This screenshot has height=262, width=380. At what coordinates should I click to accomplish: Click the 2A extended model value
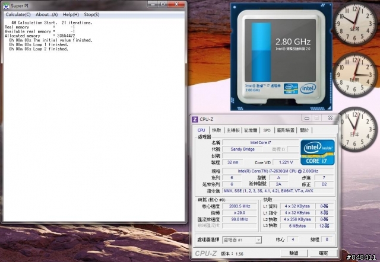click(278, 184)
